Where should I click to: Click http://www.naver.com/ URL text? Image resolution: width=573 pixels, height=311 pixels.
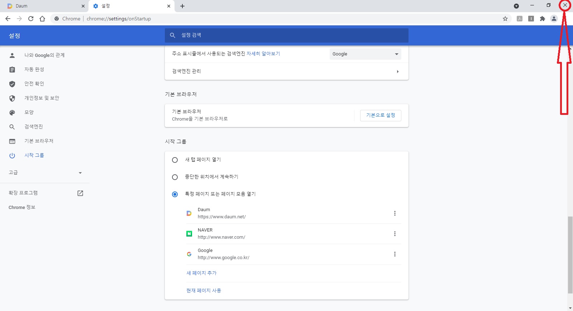[x=221, y=237]
